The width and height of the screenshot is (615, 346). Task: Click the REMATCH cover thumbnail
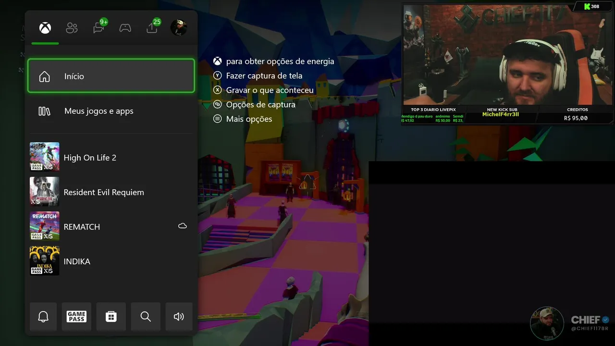[x=45, y=226]
